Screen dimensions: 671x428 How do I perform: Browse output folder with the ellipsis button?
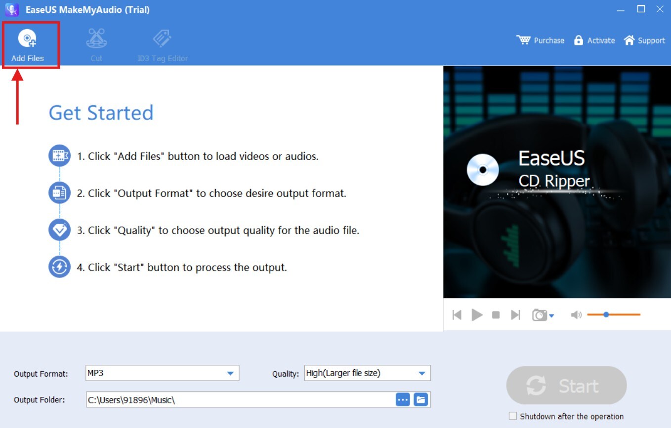pyautogui.click(x=403, y=400)
